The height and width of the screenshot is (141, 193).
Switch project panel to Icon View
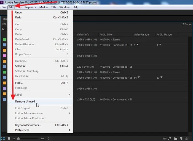click(9, 139)
